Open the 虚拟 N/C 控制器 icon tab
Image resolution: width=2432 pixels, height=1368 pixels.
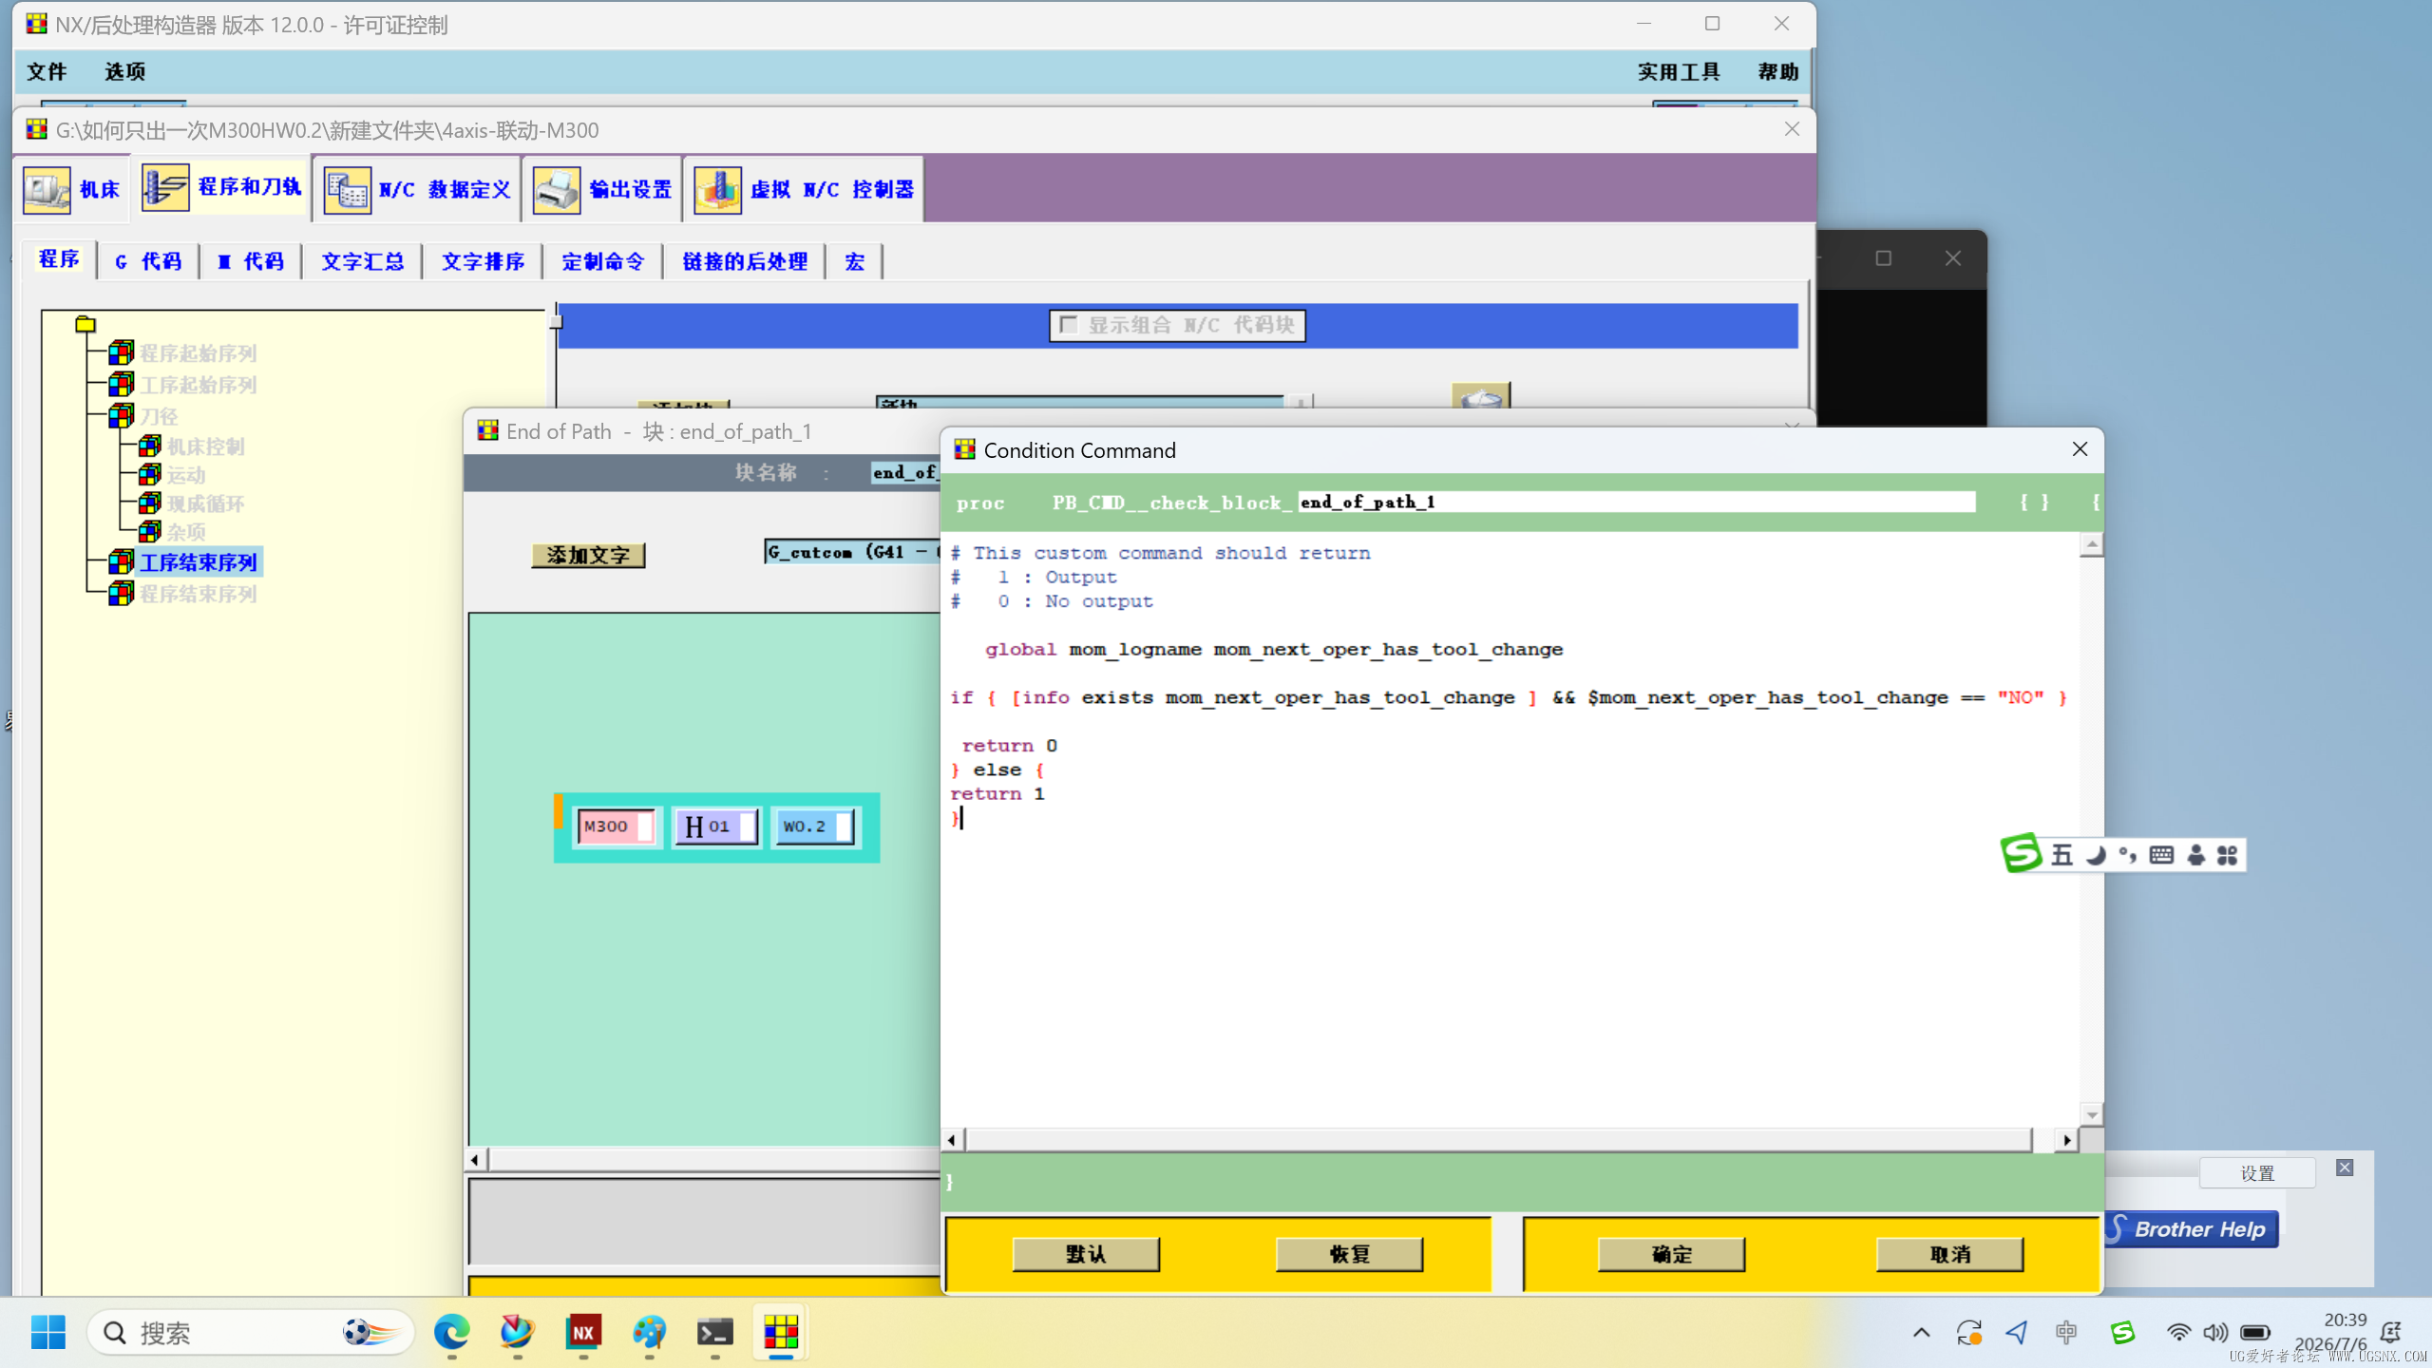coord(717,189)
